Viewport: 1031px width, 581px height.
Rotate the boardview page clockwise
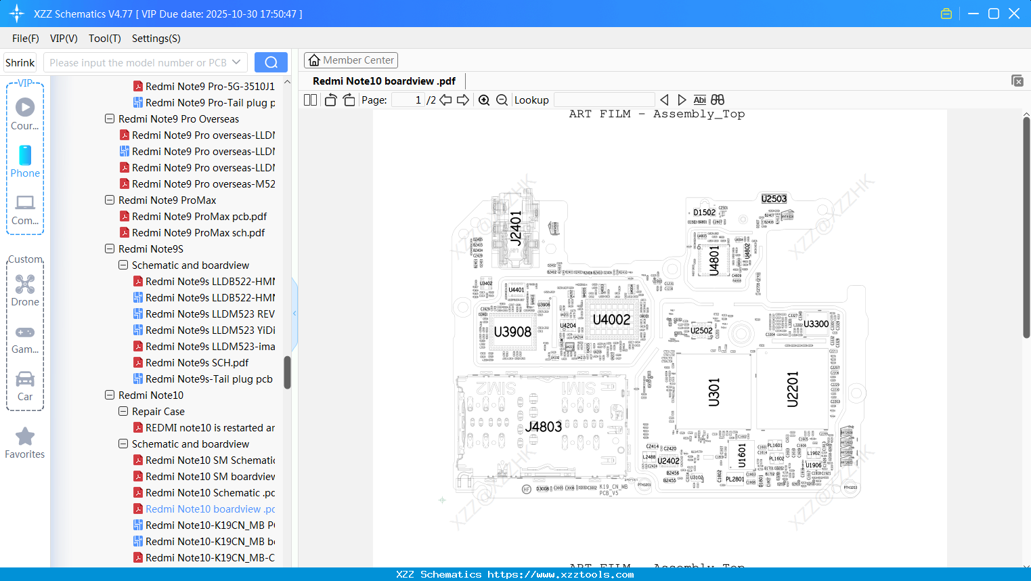coord(348,99)
